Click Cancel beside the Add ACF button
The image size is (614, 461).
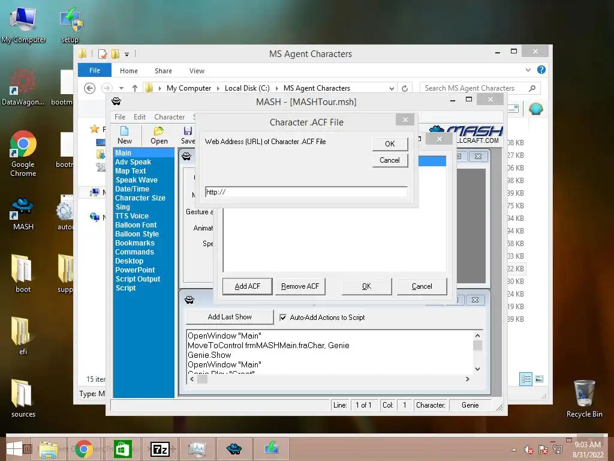coord(422,286)
